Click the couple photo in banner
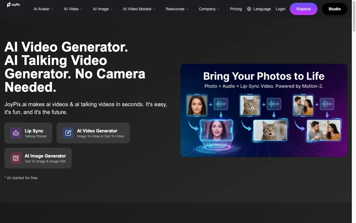This screenshot has width=356, height=223. [303, 105]
